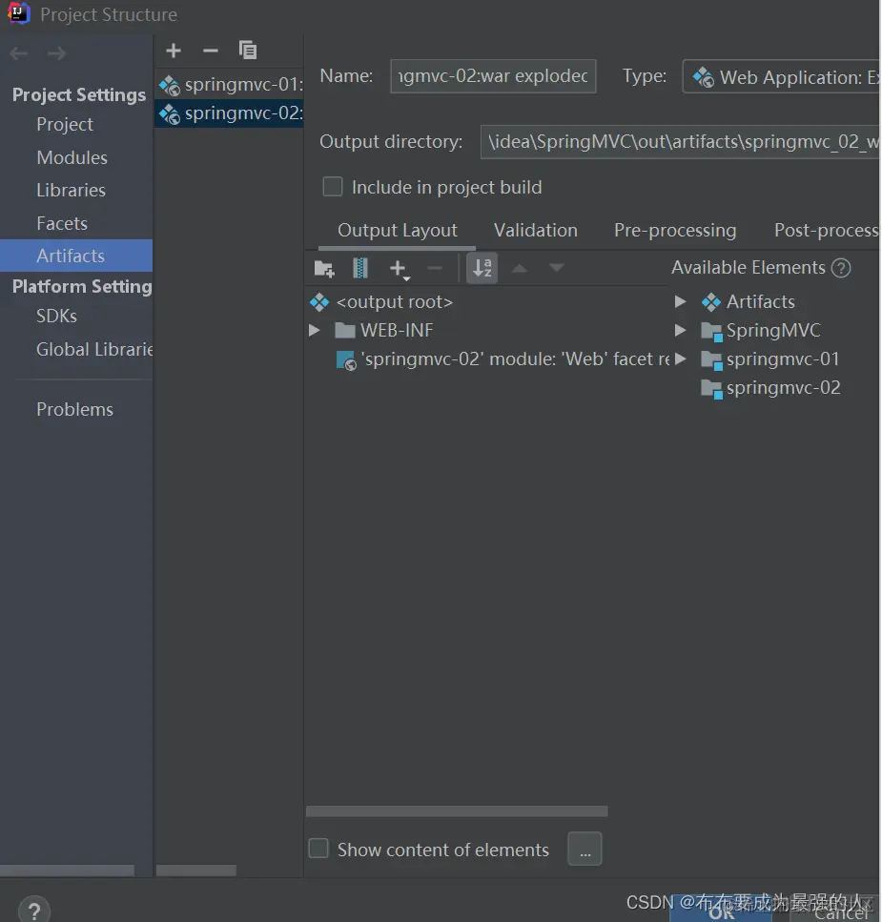Screen dimensions: 882x922
Task: Click the WEB-INF folder icon
Action: [345, 331]
